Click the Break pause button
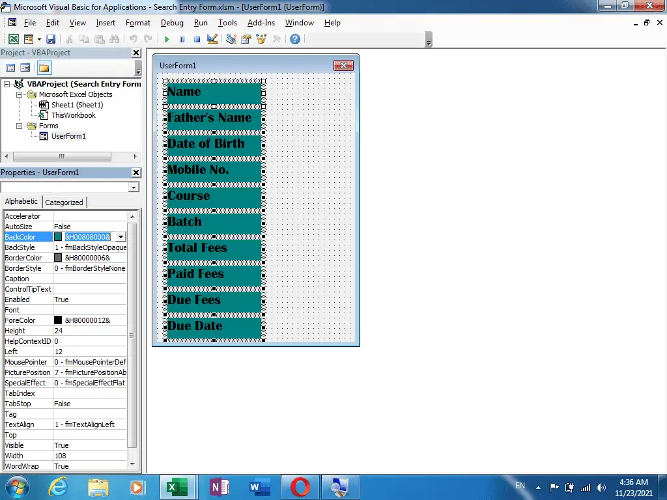 click(182, 39)
